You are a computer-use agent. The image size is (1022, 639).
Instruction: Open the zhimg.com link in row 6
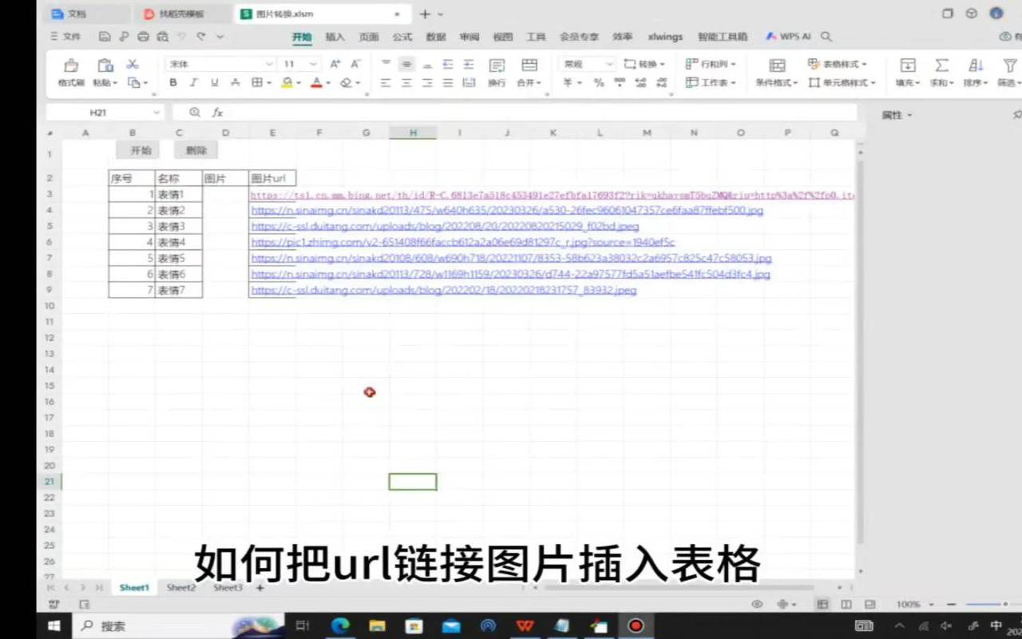point(463,242)
